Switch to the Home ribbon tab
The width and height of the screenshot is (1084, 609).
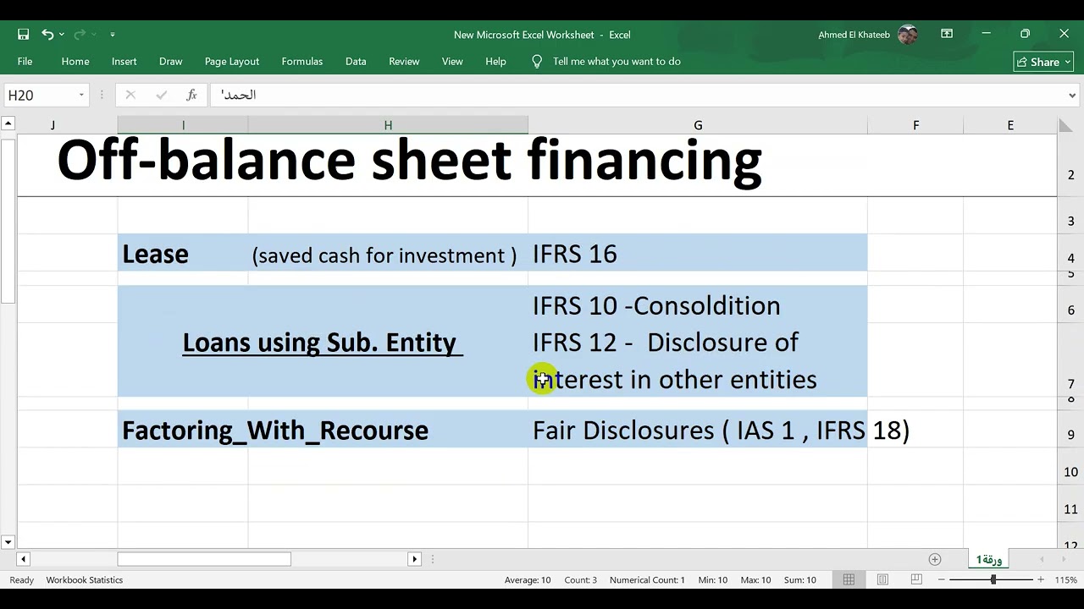coord(75,61)
